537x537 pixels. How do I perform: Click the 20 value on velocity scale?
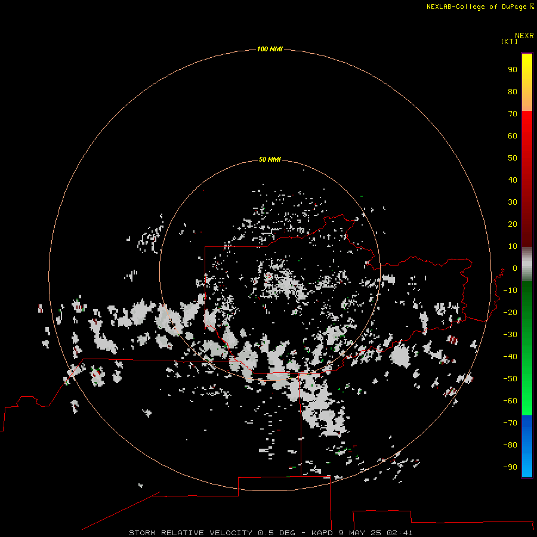click(x=513, y=224)
